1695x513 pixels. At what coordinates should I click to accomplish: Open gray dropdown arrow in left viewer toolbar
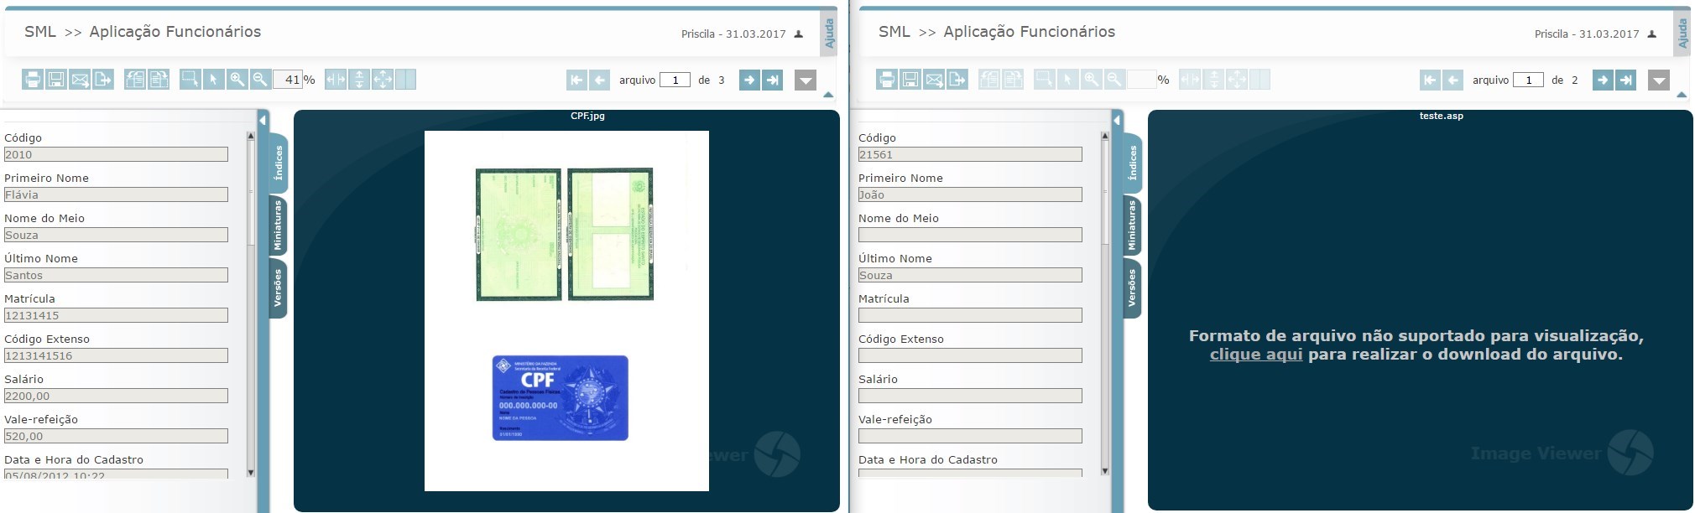(x=806, y=80)
